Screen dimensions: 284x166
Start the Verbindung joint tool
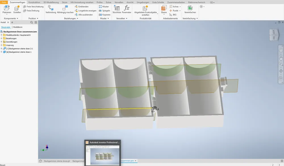coord(51,9)
